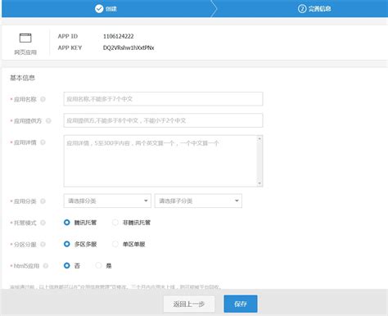This screenshot has width=388, height=316.
Task: Click the help icon beside 分区分服
Action: [43, 244]
